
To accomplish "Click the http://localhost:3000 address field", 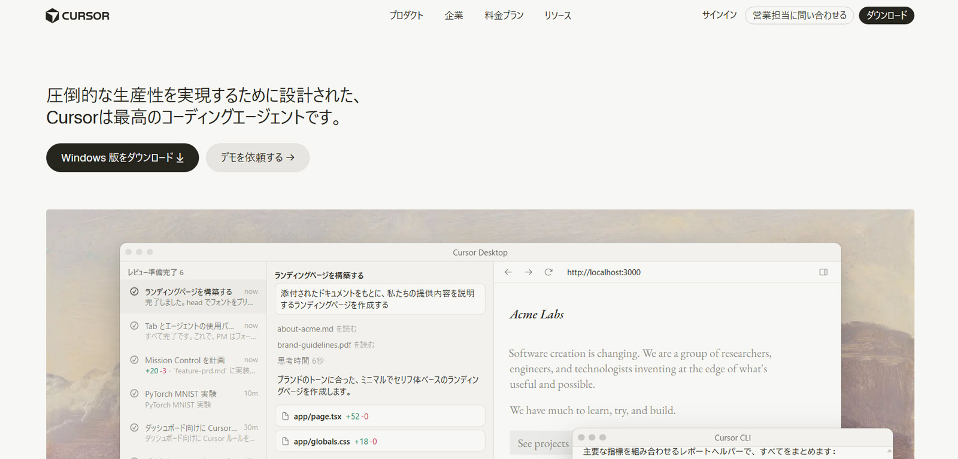I will point(604,272).
